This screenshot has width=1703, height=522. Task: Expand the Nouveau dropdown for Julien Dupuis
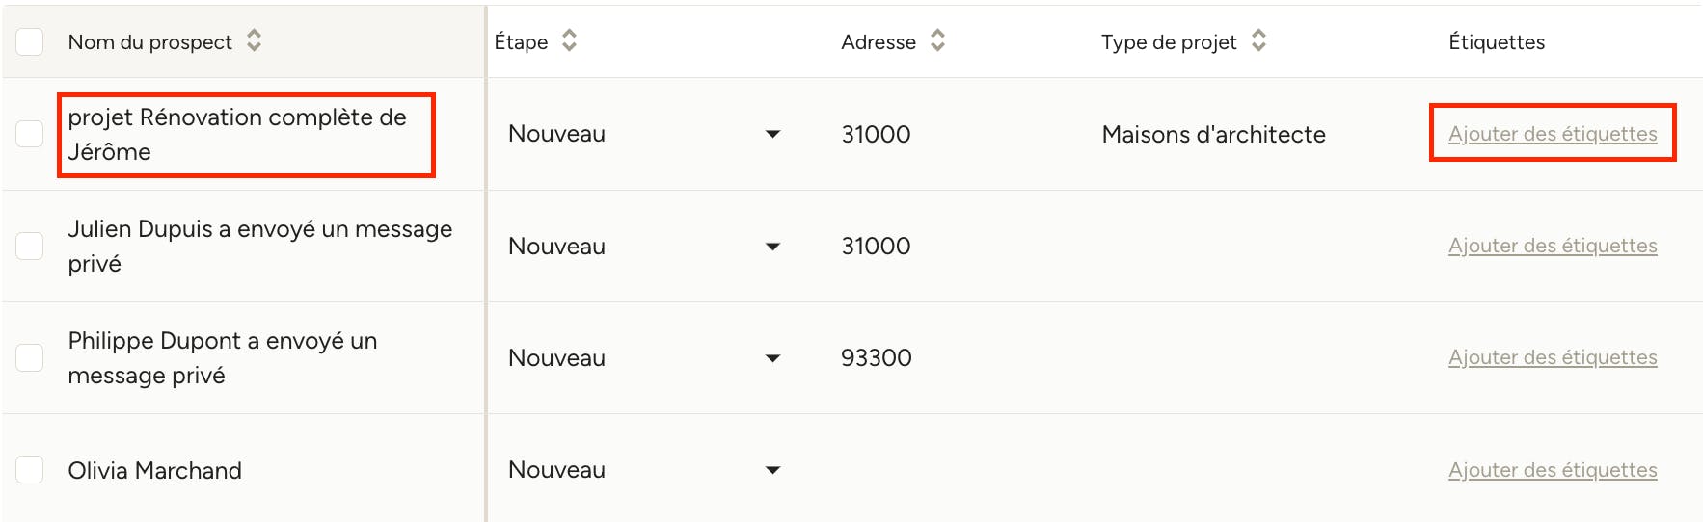point(644,246)
